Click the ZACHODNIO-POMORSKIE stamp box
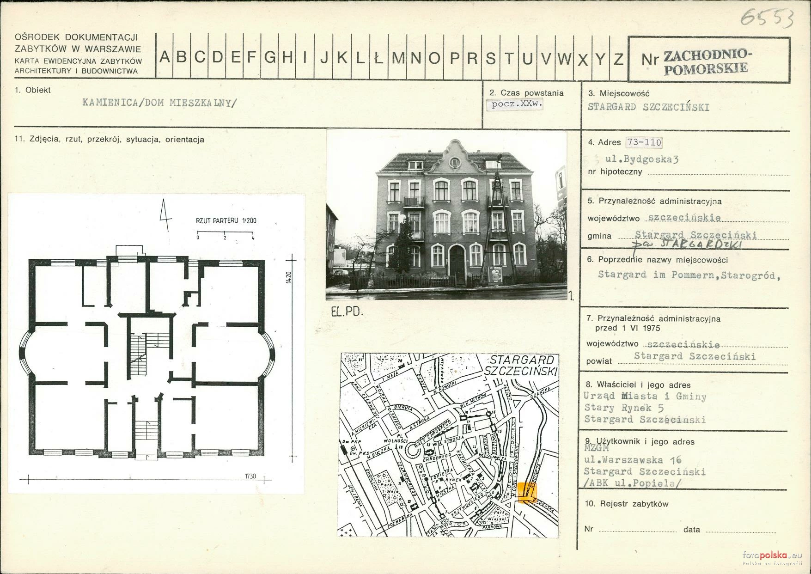Screen dimensions: 811x574 (709, 60)
